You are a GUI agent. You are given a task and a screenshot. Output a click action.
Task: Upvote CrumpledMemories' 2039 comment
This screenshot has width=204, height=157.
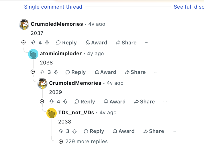(x=52, y=101)
